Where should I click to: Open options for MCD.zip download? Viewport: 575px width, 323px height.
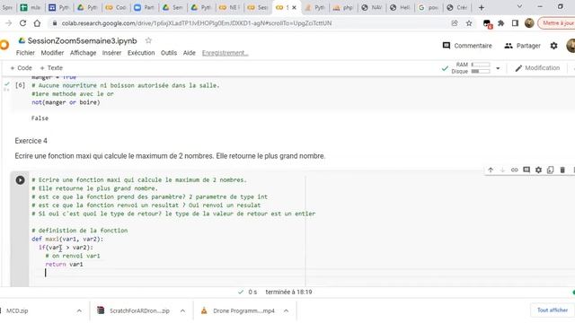point(79,311)
